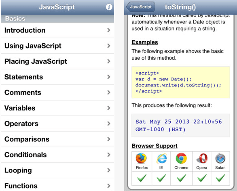Screen dimensions: 237x191
Task: Click the Opera browser icon
Action: [202, 158]
